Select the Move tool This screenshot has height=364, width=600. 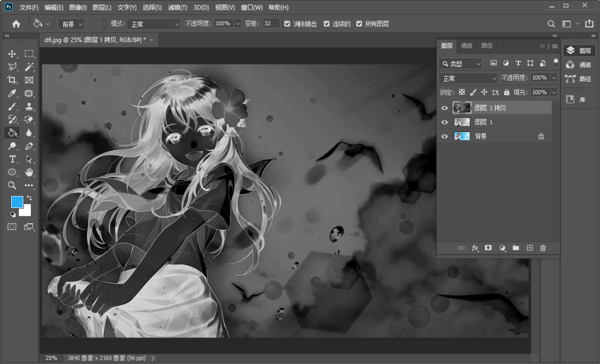point(12,54)
